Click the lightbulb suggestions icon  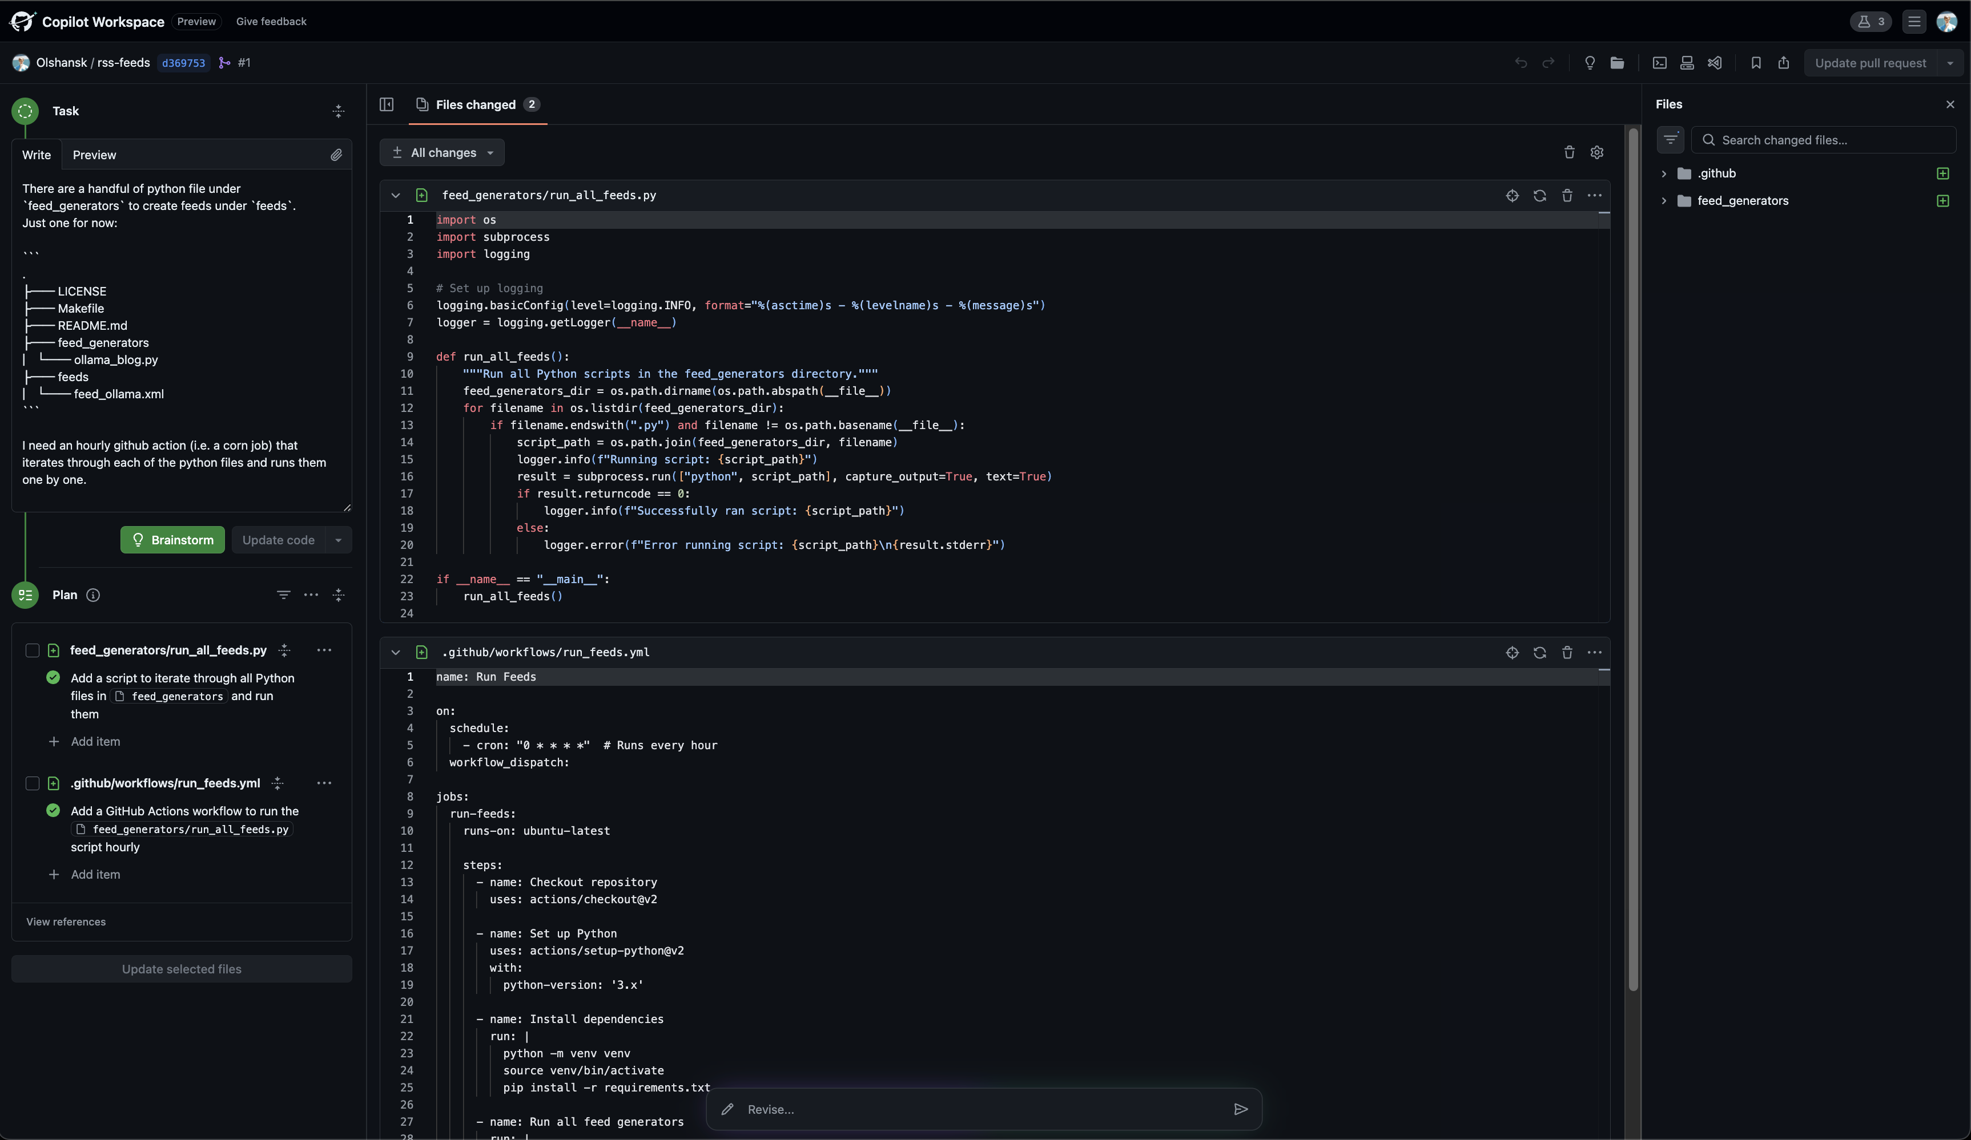pyautogui.click(x=1590, y=63)
